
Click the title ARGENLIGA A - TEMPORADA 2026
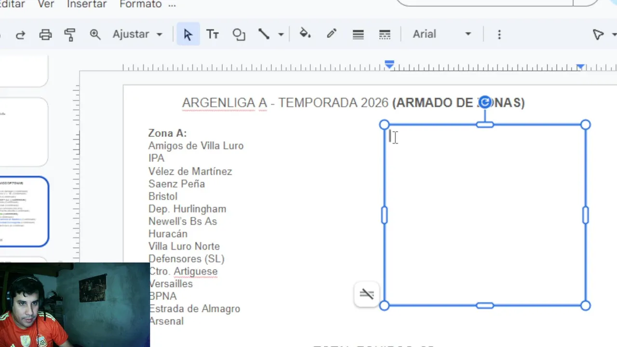tap(285, 103)
